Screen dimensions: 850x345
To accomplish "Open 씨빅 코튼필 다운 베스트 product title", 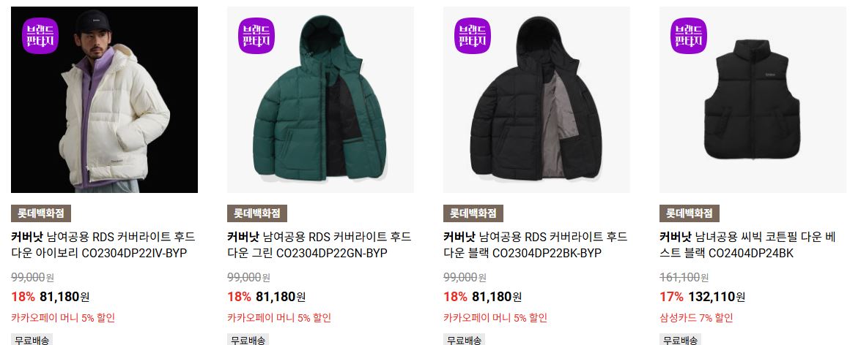I will coord(748,245).
